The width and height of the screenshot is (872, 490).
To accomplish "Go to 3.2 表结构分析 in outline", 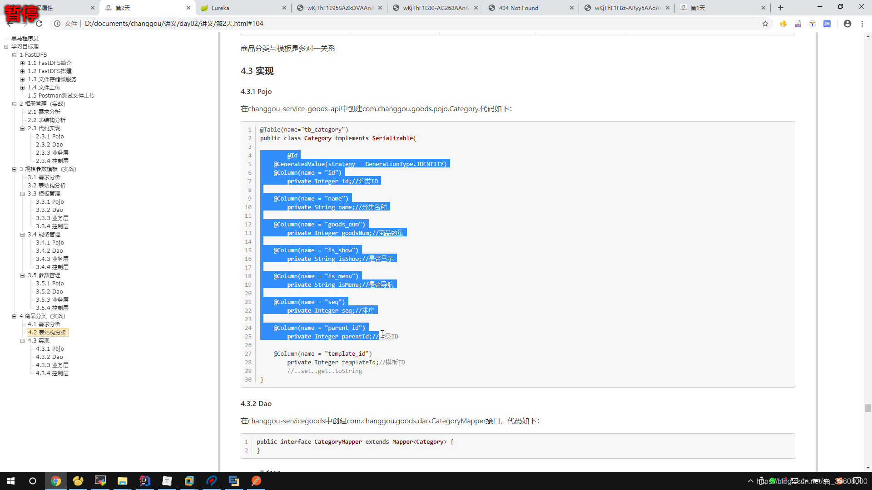I will [x=47, y=186].
